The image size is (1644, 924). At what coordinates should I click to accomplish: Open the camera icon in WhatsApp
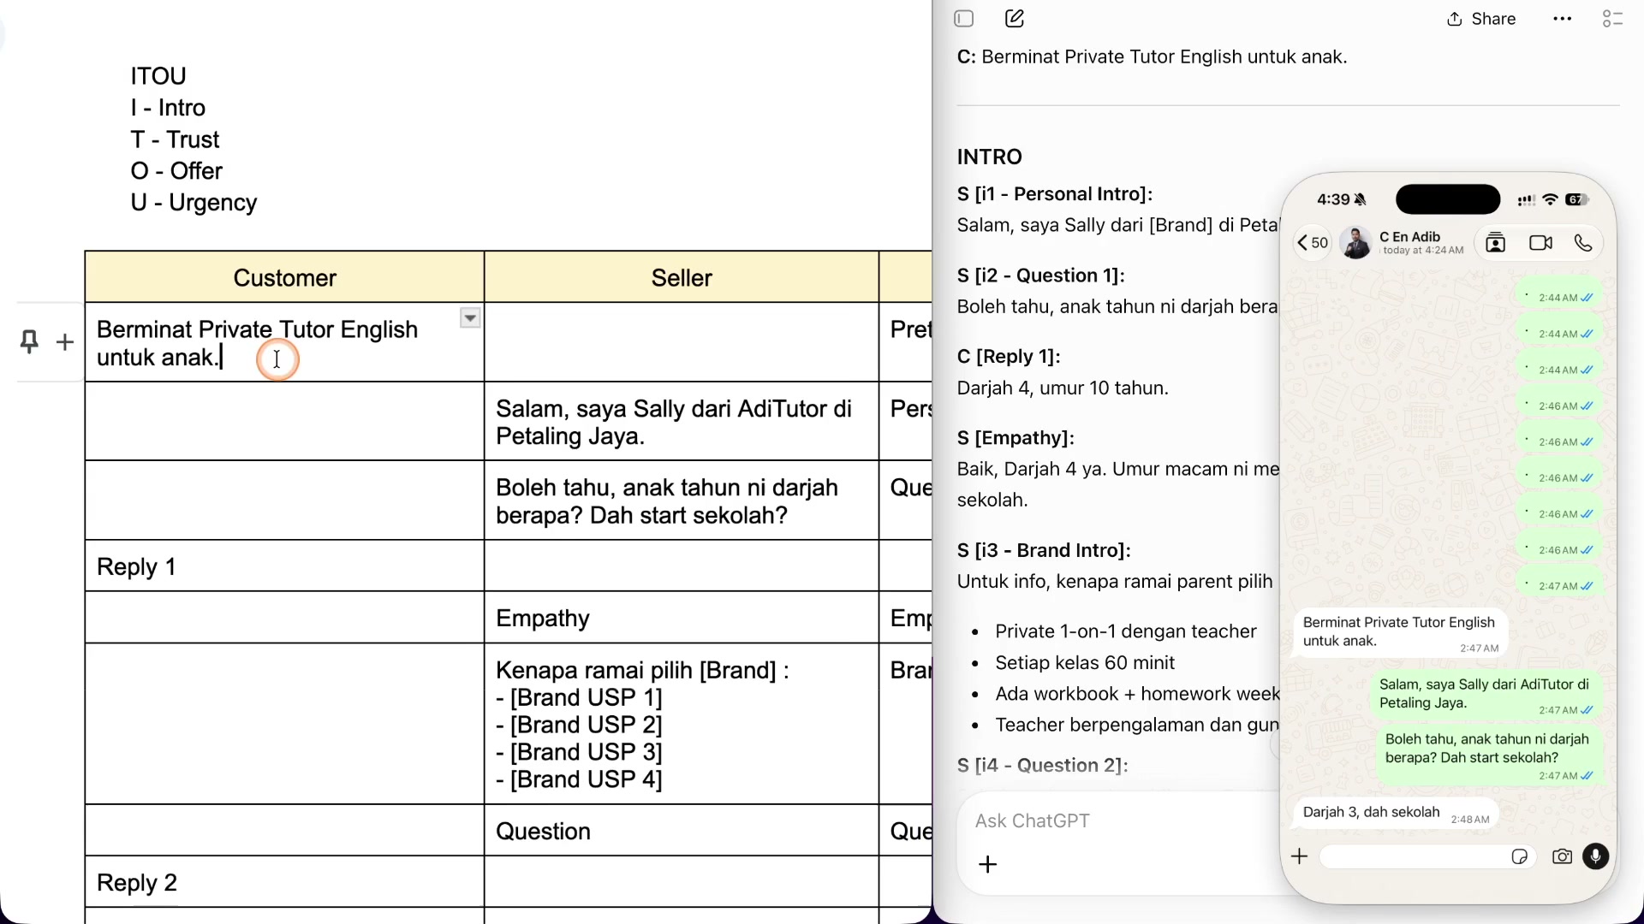pyautogui.click(x=1562, y=856)
